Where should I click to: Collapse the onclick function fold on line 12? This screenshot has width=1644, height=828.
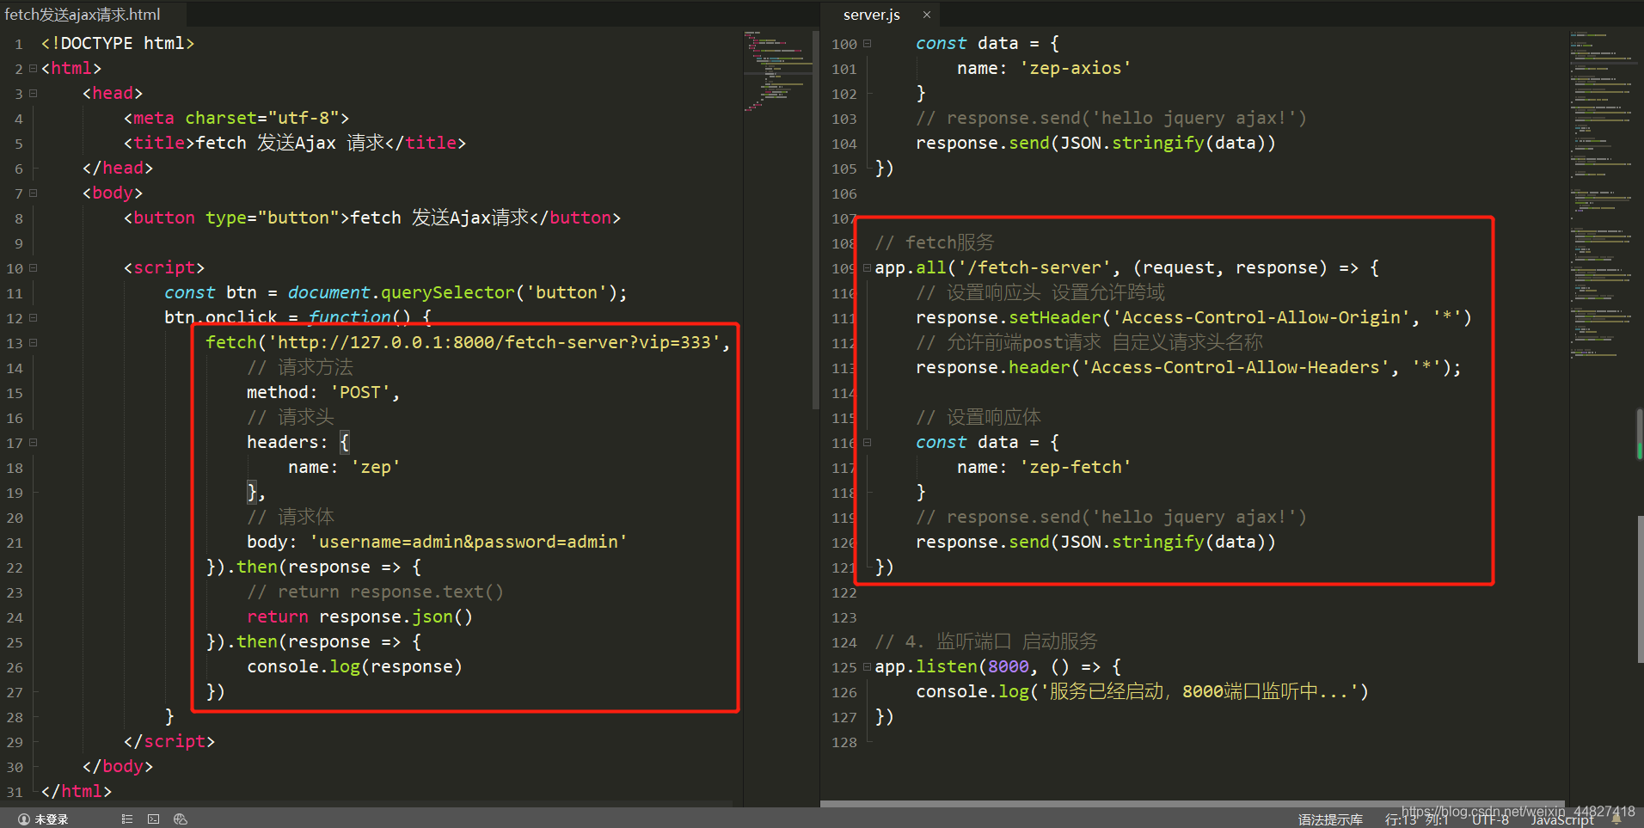(33, 317)
